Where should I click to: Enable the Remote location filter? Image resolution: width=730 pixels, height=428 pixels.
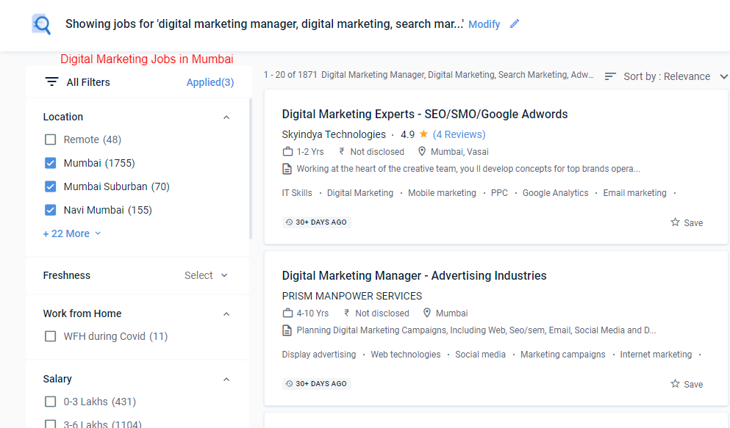click(x=50, y=139)
